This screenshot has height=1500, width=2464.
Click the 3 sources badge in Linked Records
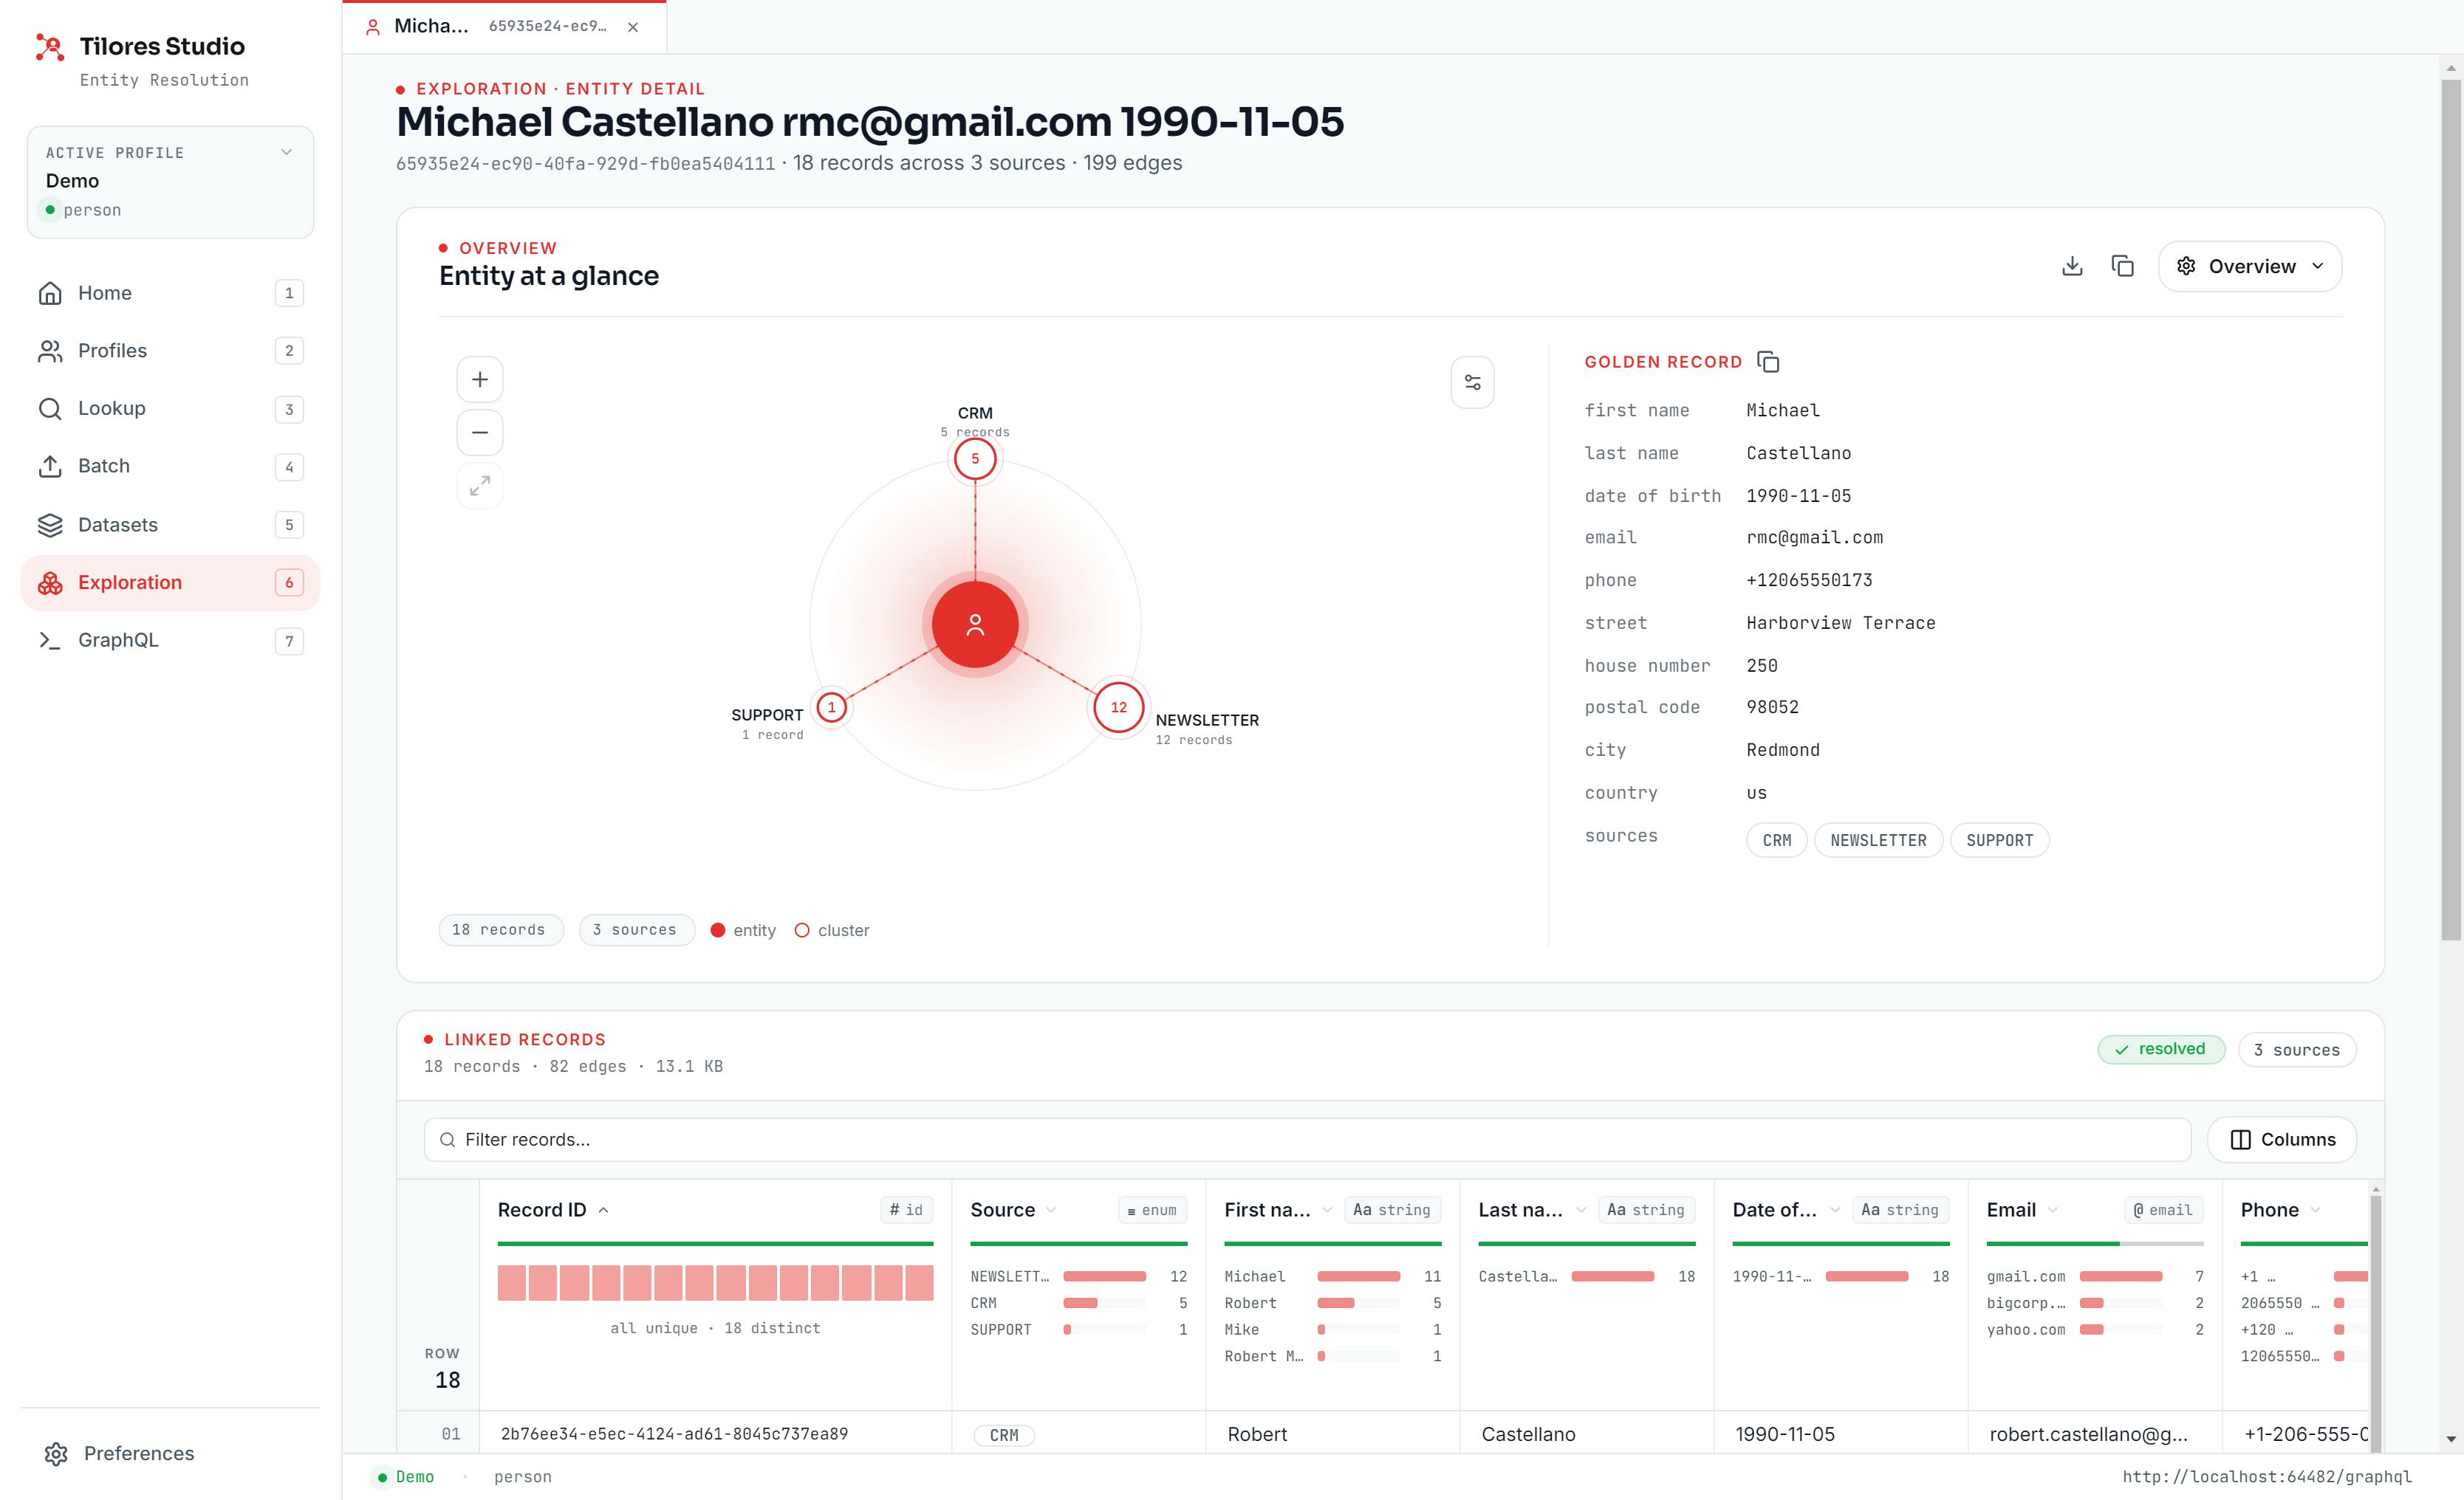[x=2297, y=1049]
